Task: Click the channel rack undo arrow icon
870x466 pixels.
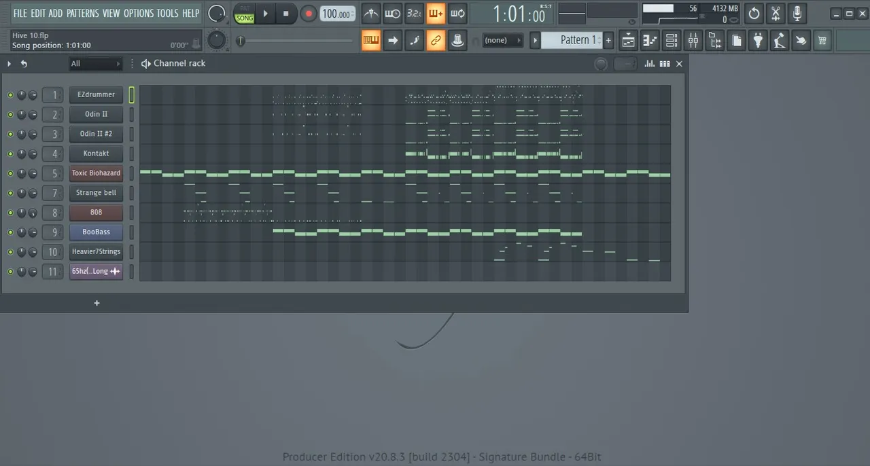Action: (24, 64)
